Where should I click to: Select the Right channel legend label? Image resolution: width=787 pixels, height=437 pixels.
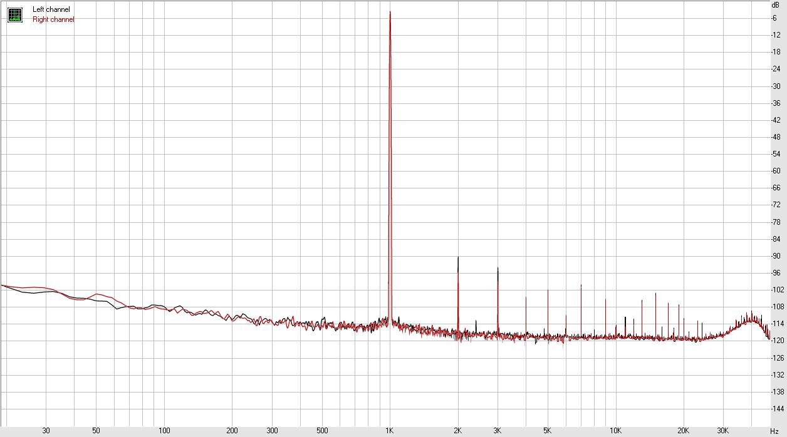click(x=53, y=19)
